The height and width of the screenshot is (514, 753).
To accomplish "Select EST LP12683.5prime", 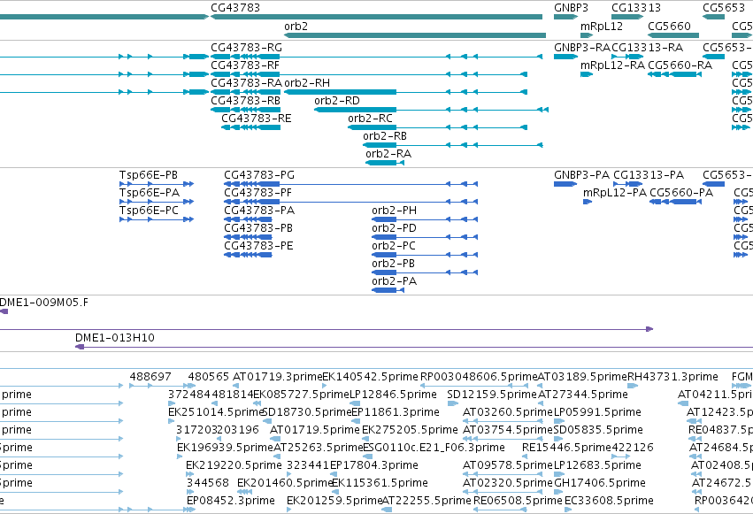I will click(x=597, y=466).
